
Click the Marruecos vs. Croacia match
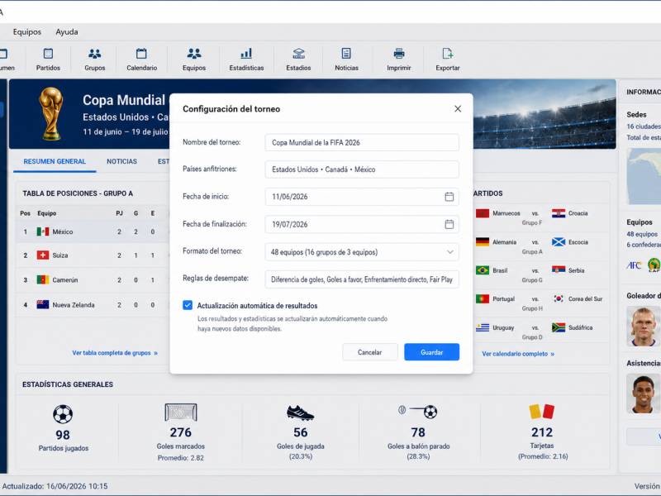coord(540,217)
